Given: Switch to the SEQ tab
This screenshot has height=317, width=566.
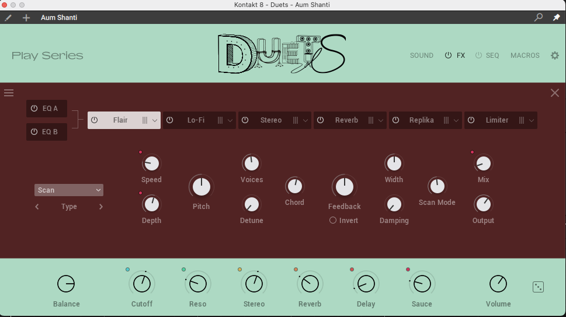Looking at the screenshot, I should 492,55.
